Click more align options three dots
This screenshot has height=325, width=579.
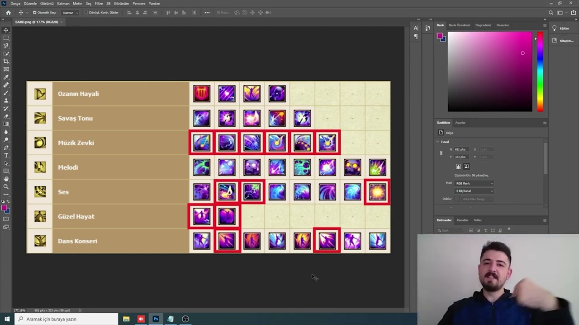(x=207, y=13)
